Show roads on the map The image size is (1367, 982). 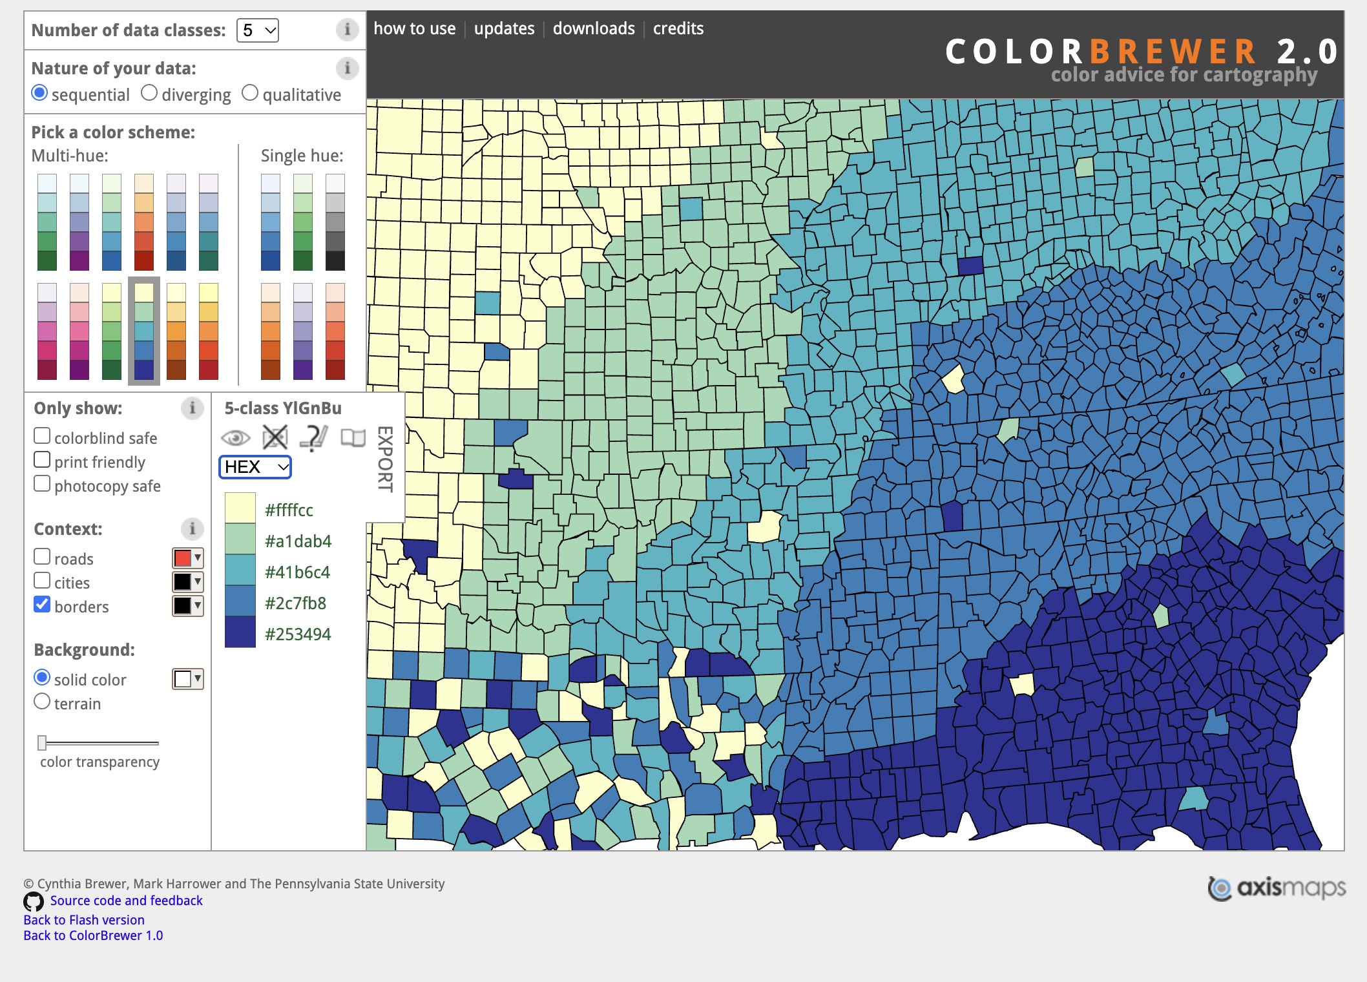[42, 557]
